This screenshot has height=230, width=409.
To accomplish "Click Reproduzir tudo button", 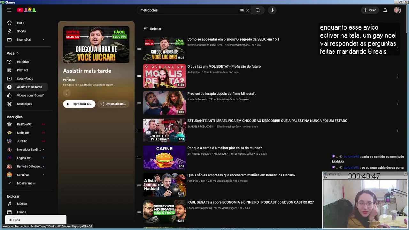I will (79, 104).
